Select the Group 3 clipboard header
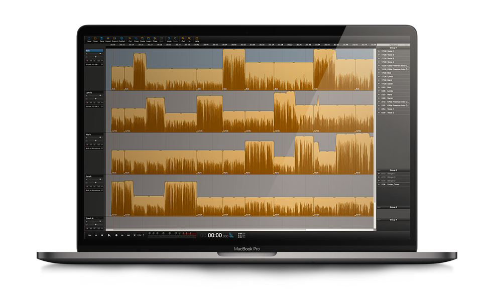 [393, 170]
